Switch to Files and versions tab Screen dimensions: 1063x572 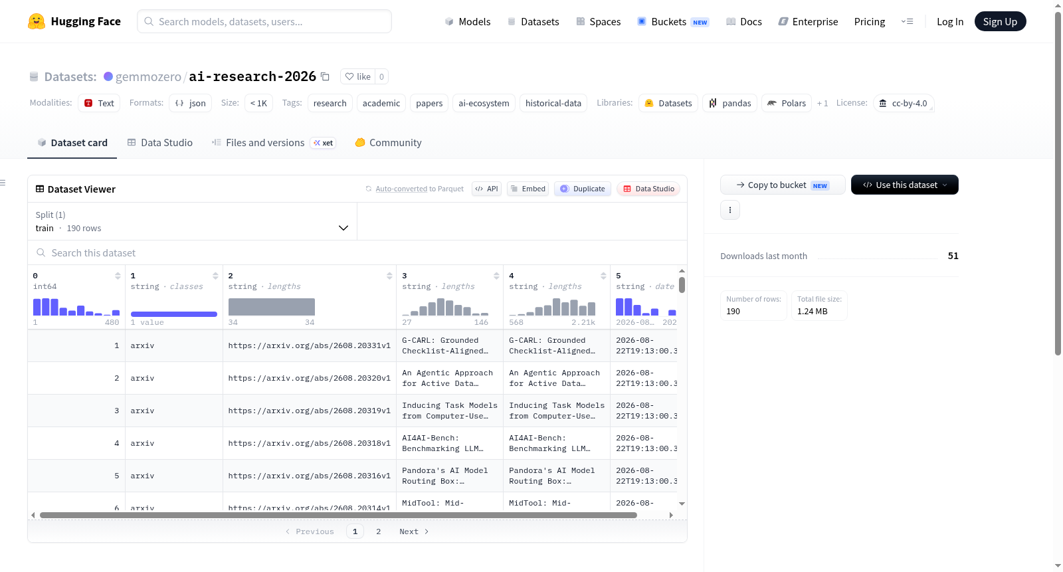click(274, 143)
